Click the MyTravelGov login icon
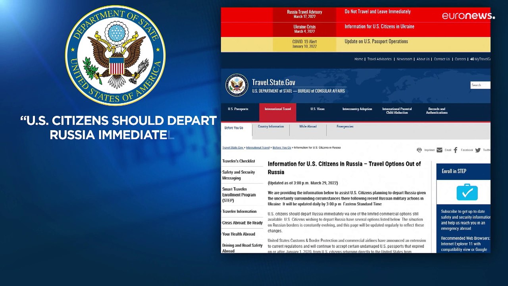This screenshot has height=286, width=508. click(x=472, y=59)
